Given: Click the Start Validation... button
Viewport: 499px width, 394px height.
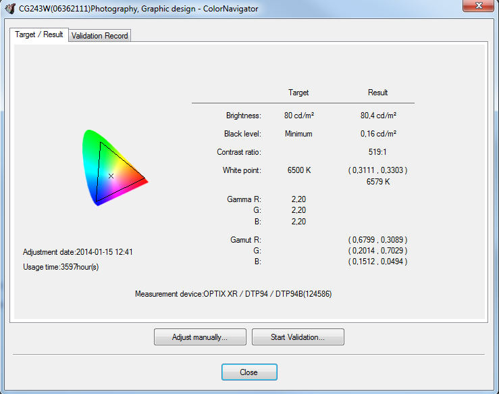Looking at the screenshot, I should pos(298,337).
